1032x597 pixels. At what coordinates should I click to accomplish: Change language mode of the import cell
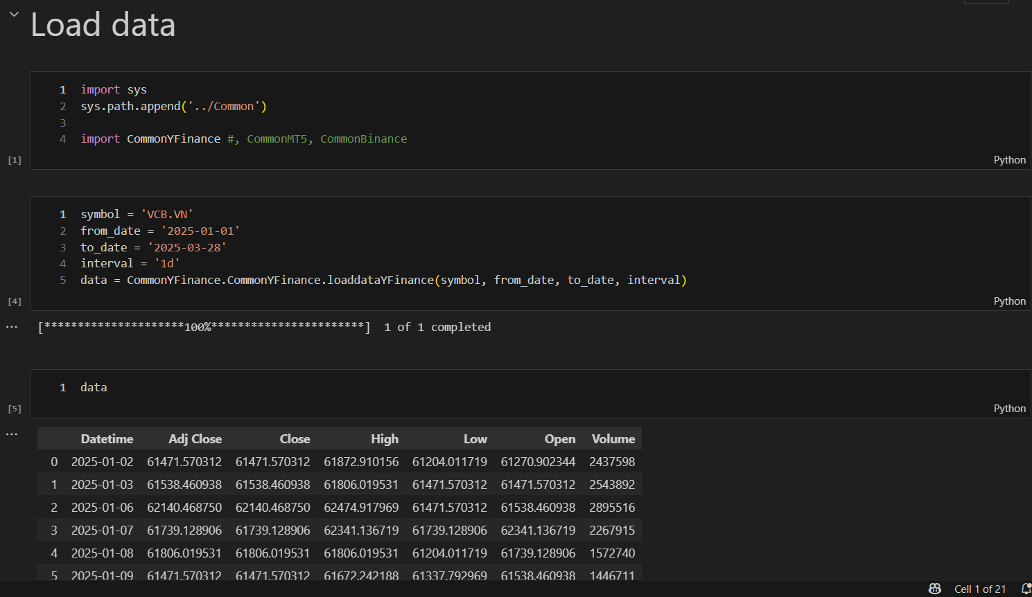(1009, 160)
